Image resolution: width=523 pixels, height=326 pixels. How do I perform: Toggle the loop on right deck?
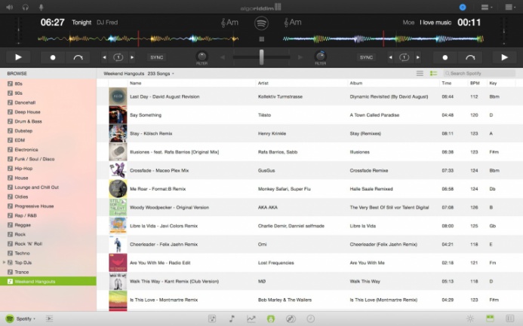[404, 57]
